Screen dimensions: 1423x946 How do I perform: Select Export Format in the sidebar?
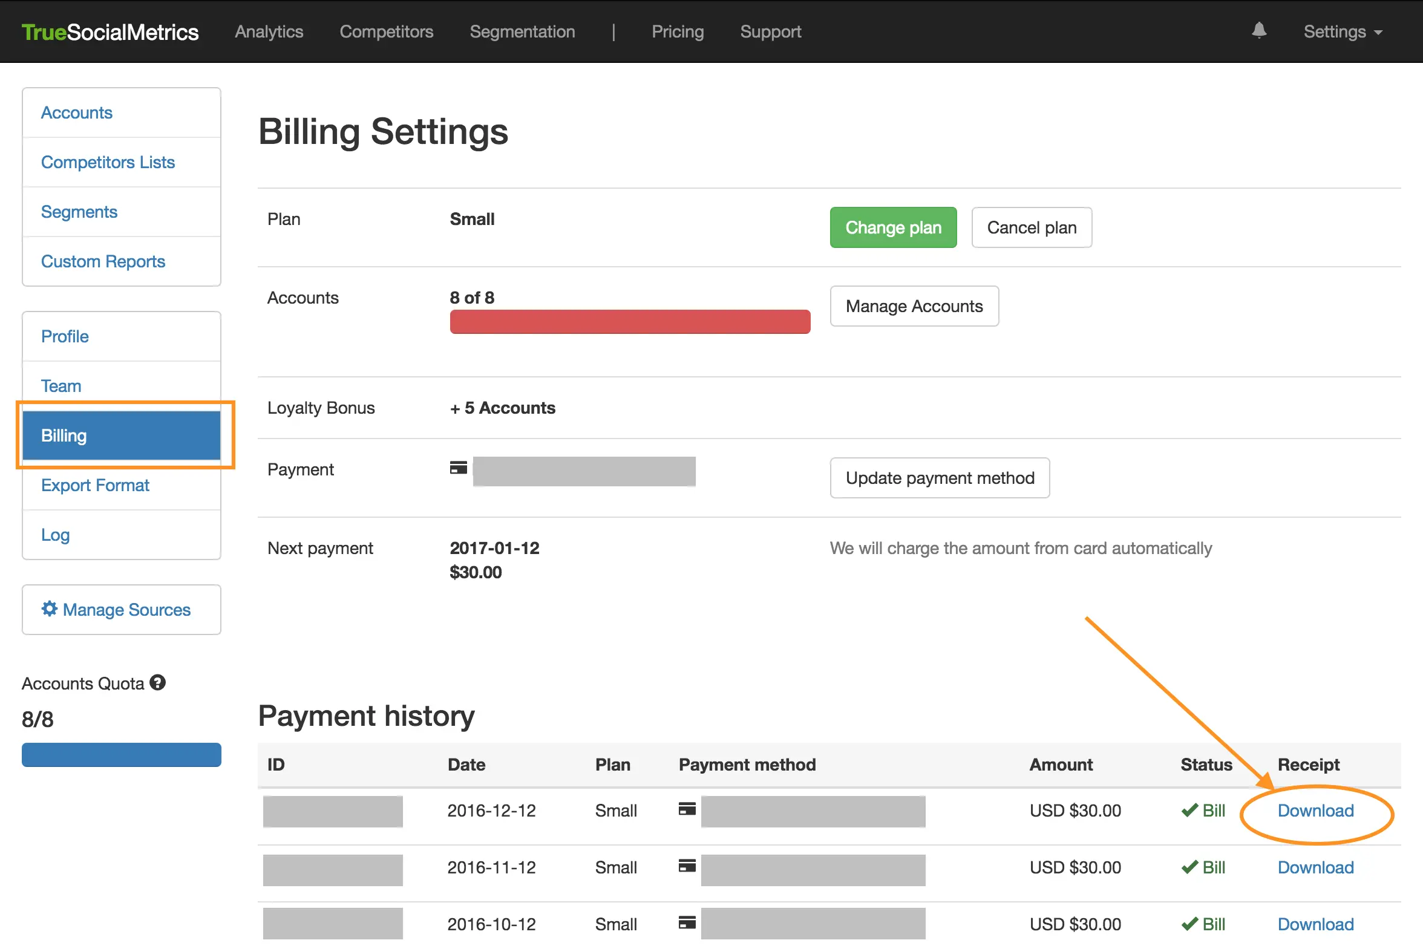point(95,485)
